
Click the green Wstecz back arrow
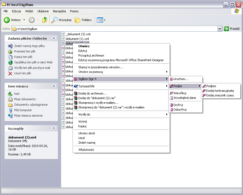tap(7, 20)
